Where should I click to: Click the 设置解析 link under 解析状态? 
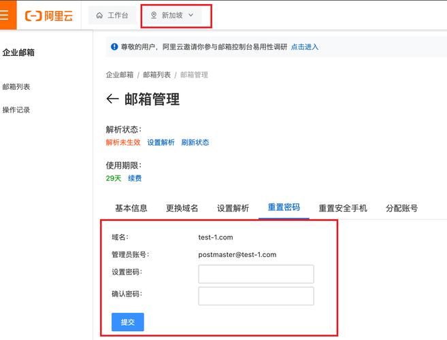pyautogui.click(x=161, y=142)
